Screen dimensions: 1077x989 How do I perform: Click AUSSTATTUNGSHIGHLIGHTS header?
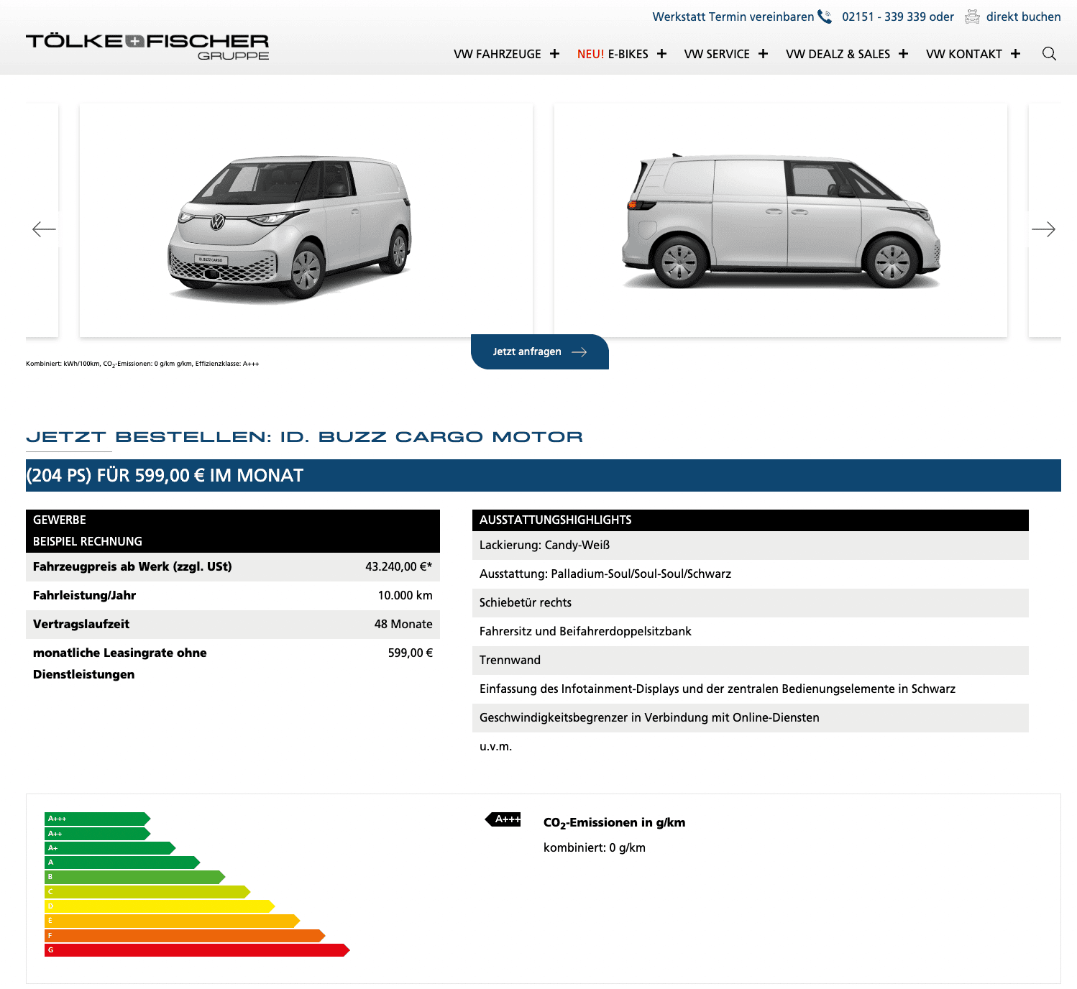pos(751,520)
